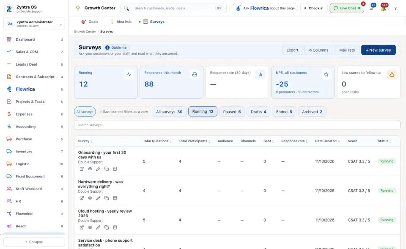This screenshot has width=406, height=249.
Task: Open Mail lists
Action: pos(347,50)
